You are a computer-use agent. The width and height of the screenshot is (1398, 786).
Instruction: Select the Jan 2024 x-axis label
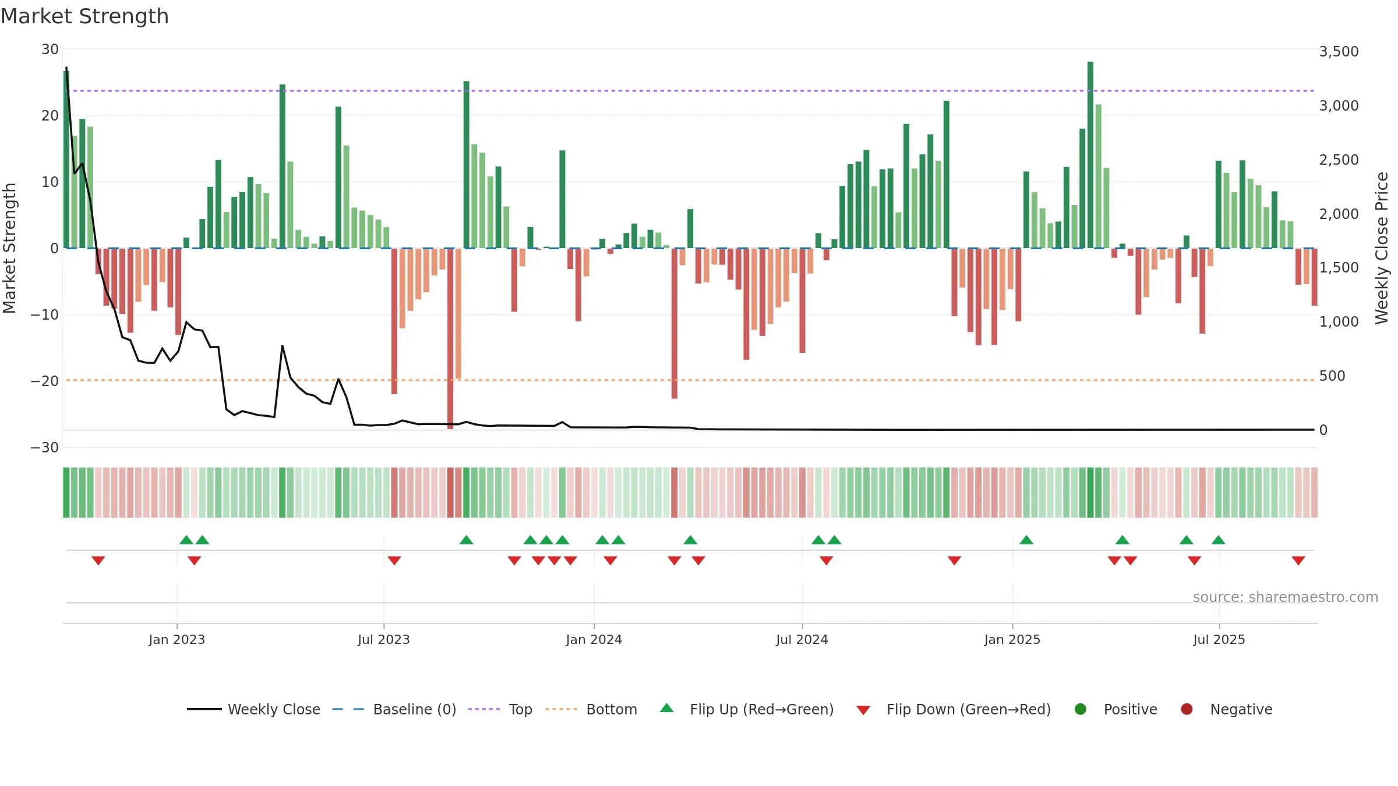tap(594, 639)
